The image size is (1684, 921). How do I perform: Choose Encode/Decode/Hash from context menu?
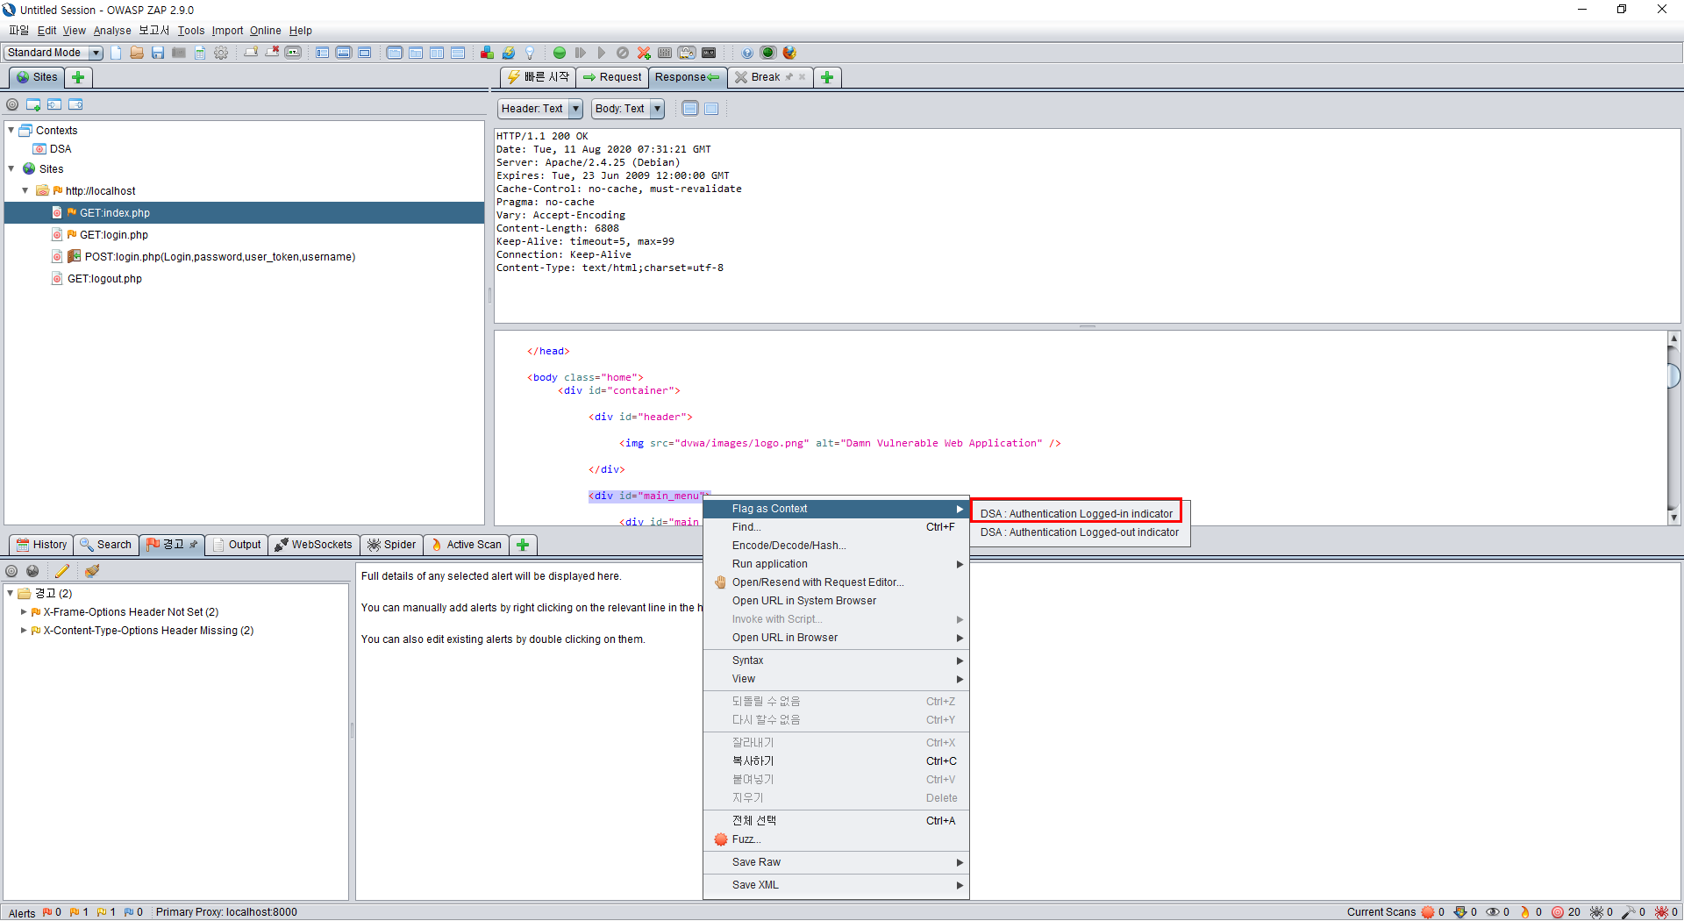[836, 546]
